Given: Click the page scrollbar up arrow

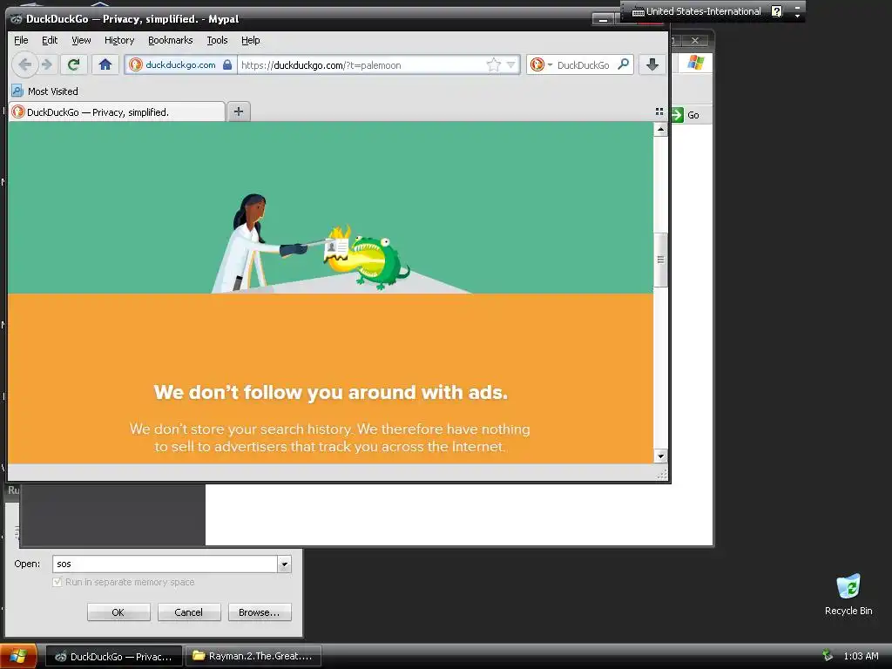Looking at the screenshot, I should (660, 130).
